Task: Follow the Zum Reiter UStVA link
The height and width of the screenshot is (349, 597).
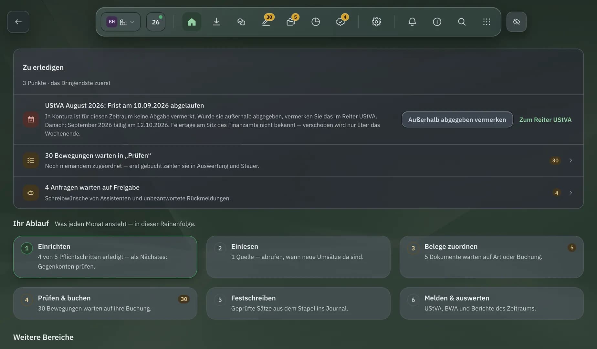Action: tap(545, 119)
